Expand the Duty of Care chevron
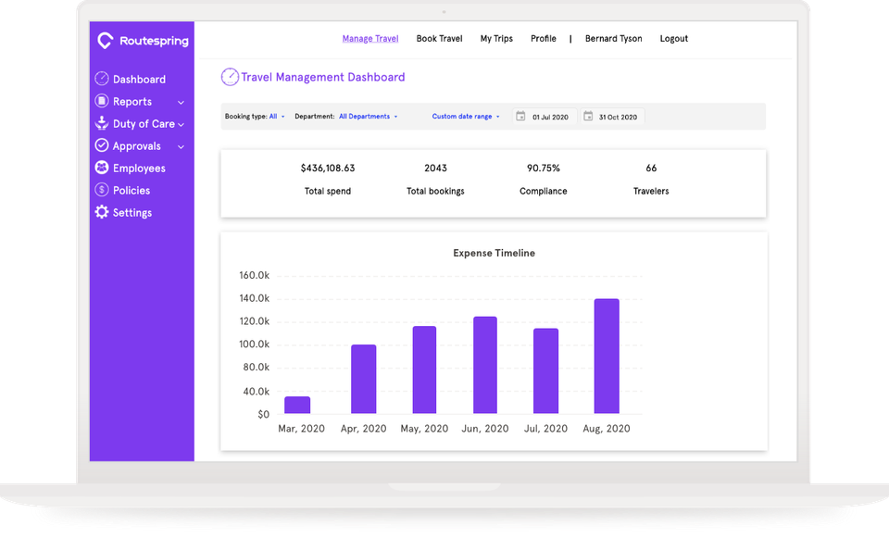 [x=181, y=125]
